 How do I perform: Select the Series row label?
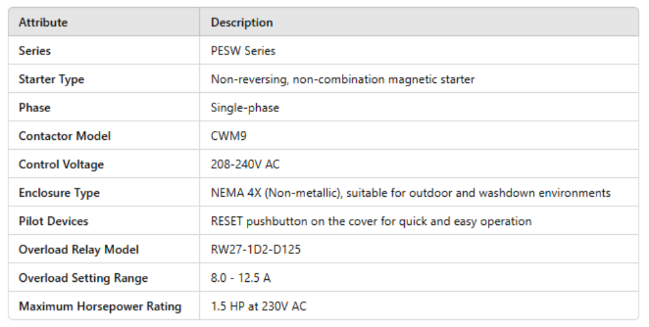click(x=35, y=50)
